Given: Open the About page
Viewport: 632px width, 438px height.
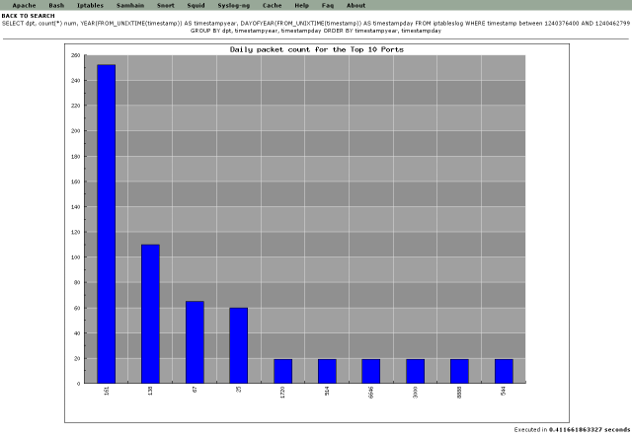Looking at the screenshot, I should coord(355,5).
